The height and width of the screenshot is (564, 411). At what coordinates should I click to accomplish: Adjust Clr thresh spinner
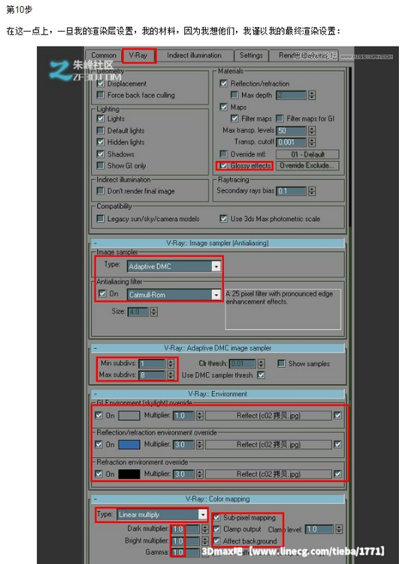pyautogui.click(x=261, y=364)
